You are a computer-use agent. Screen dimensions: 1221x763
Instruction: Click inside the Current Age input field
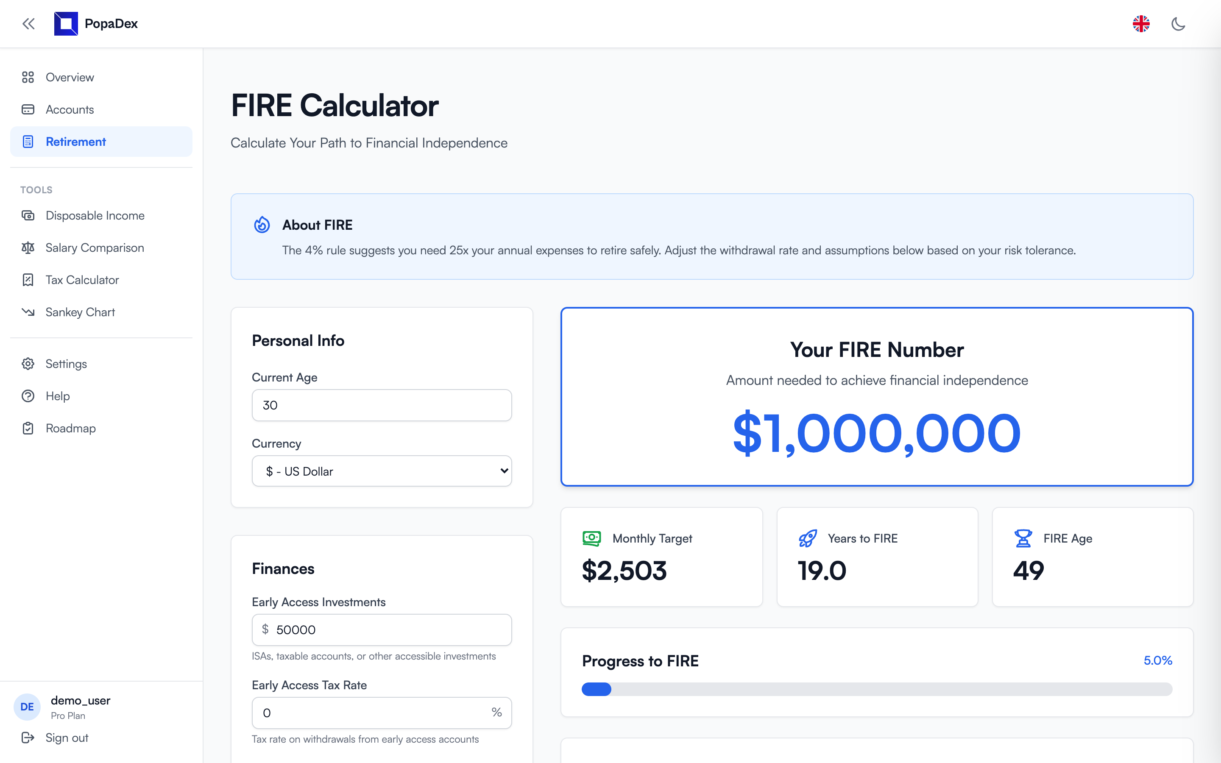[382, 405]
